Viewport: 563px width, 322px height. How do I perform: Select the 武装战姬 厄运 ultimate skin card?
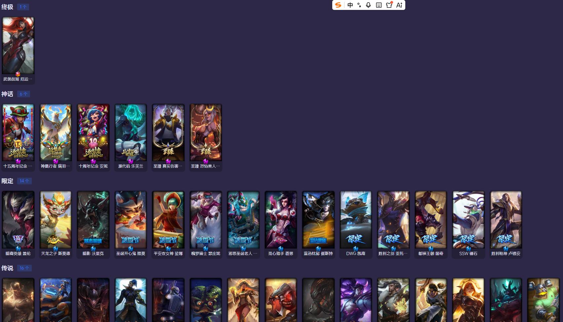point(18,50)
